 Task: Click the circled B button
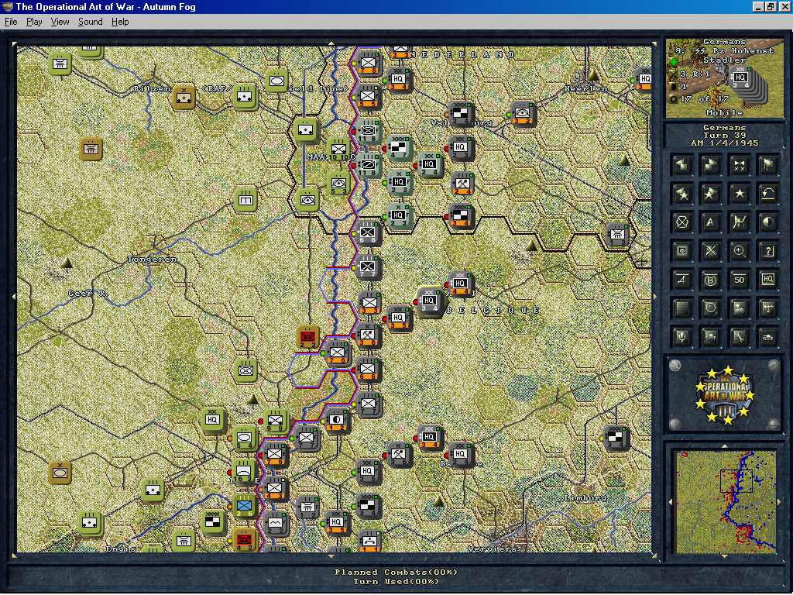tap(711, 280)
